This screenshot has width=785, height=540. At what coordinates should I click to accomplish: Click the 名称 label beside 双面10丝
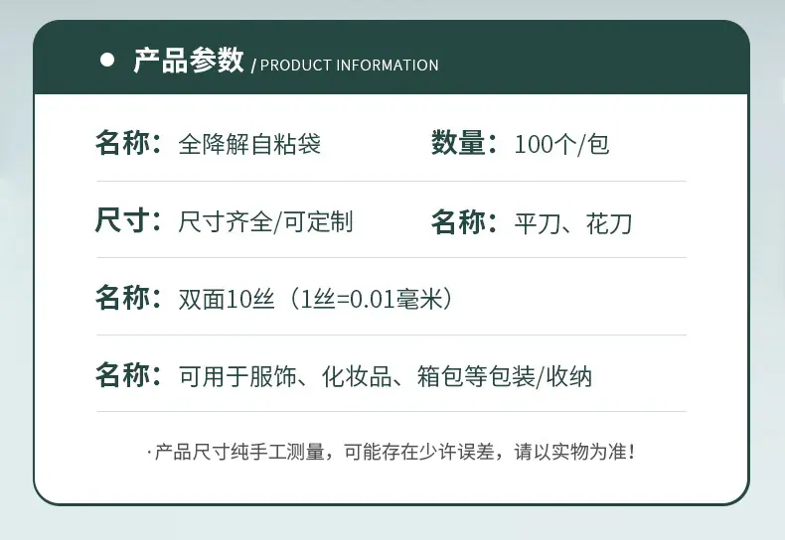point(122,298)
